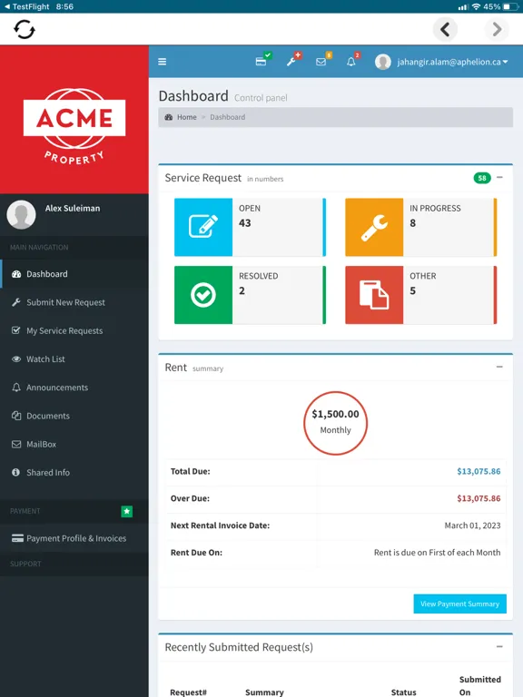
Task: Click the red Other documents icon
Action: tap(374, 295)
